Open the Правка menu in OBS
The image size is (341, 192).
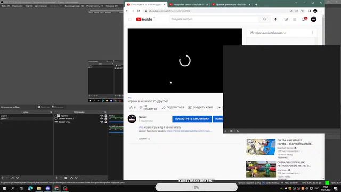tap(18, 6)
